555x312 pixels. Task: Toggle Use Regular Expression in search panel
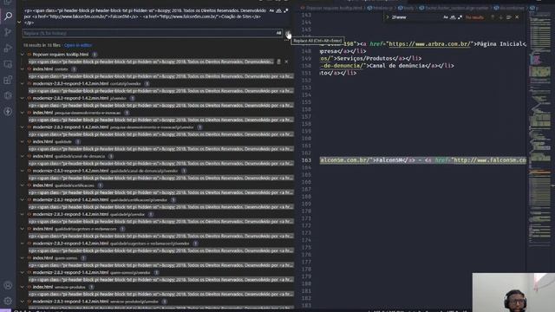[285, 10]
